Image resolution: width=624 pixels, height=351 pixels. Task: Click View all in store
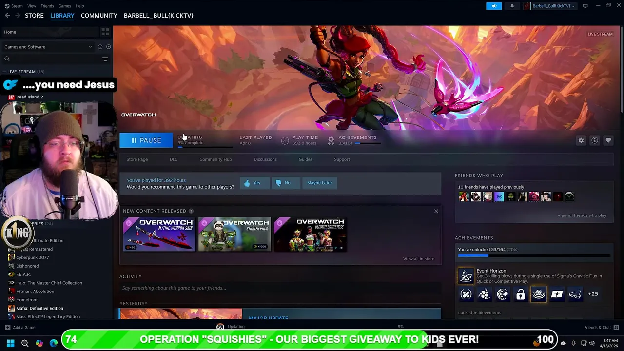tap(419, 259)
